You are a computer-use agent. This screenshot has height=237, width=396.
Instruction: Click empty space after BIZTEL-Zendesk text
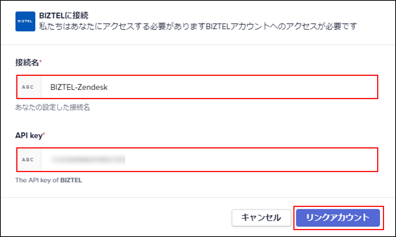click(x=243, y=87)
